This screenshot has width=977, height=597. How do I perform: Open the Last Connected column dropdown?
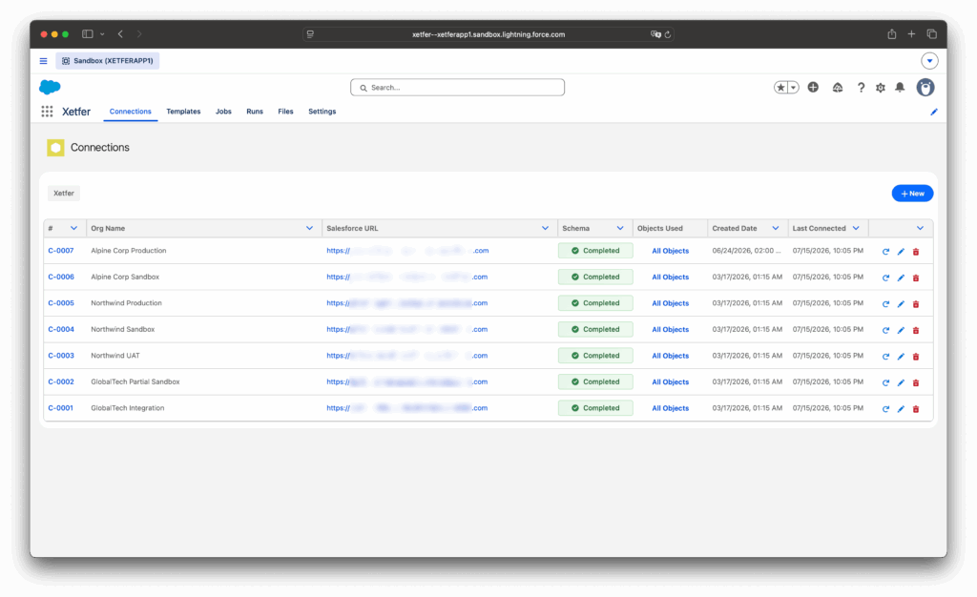(x=856, y=229)
